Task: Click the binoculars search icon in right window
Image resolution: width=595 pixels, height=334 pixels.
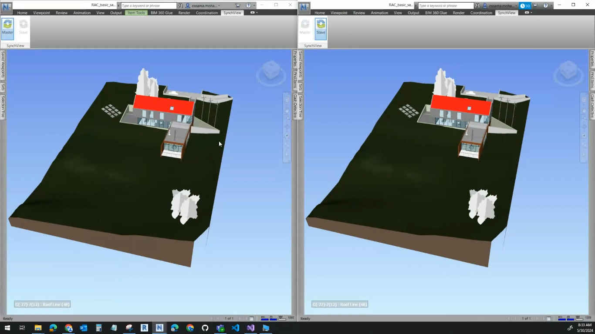Action: point(478,6)
